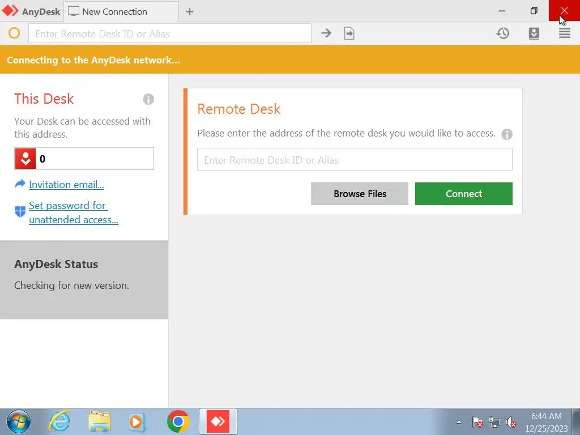Image resolution: width=580 pixels, height=435 pixels.
Task: Open Windows Media Player from taskbar
Action: [137, 421]
